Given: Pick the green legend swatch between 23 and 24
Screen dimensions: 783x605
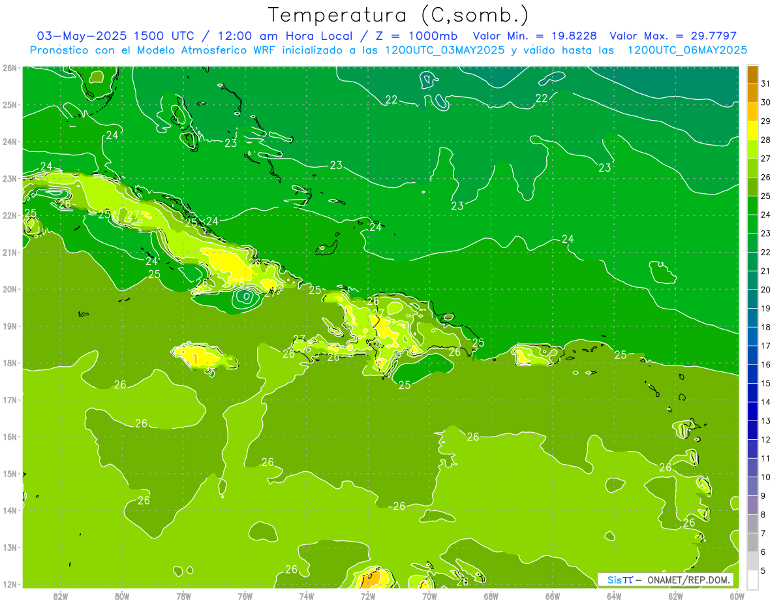Looking at the screenshot, I should pyautogui.click(x=752, y=224).
